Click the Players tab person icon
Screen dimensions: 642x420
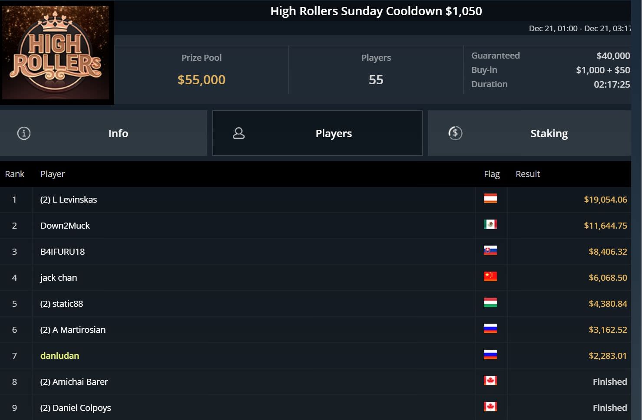pyautogui.click(x=239, y=133)
